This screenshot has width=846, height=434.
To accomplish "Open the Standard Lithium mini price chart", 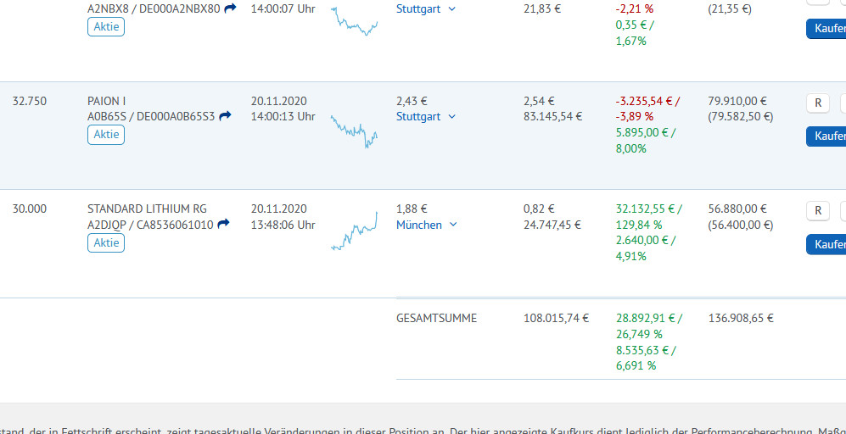I will [x=354, y=231].
